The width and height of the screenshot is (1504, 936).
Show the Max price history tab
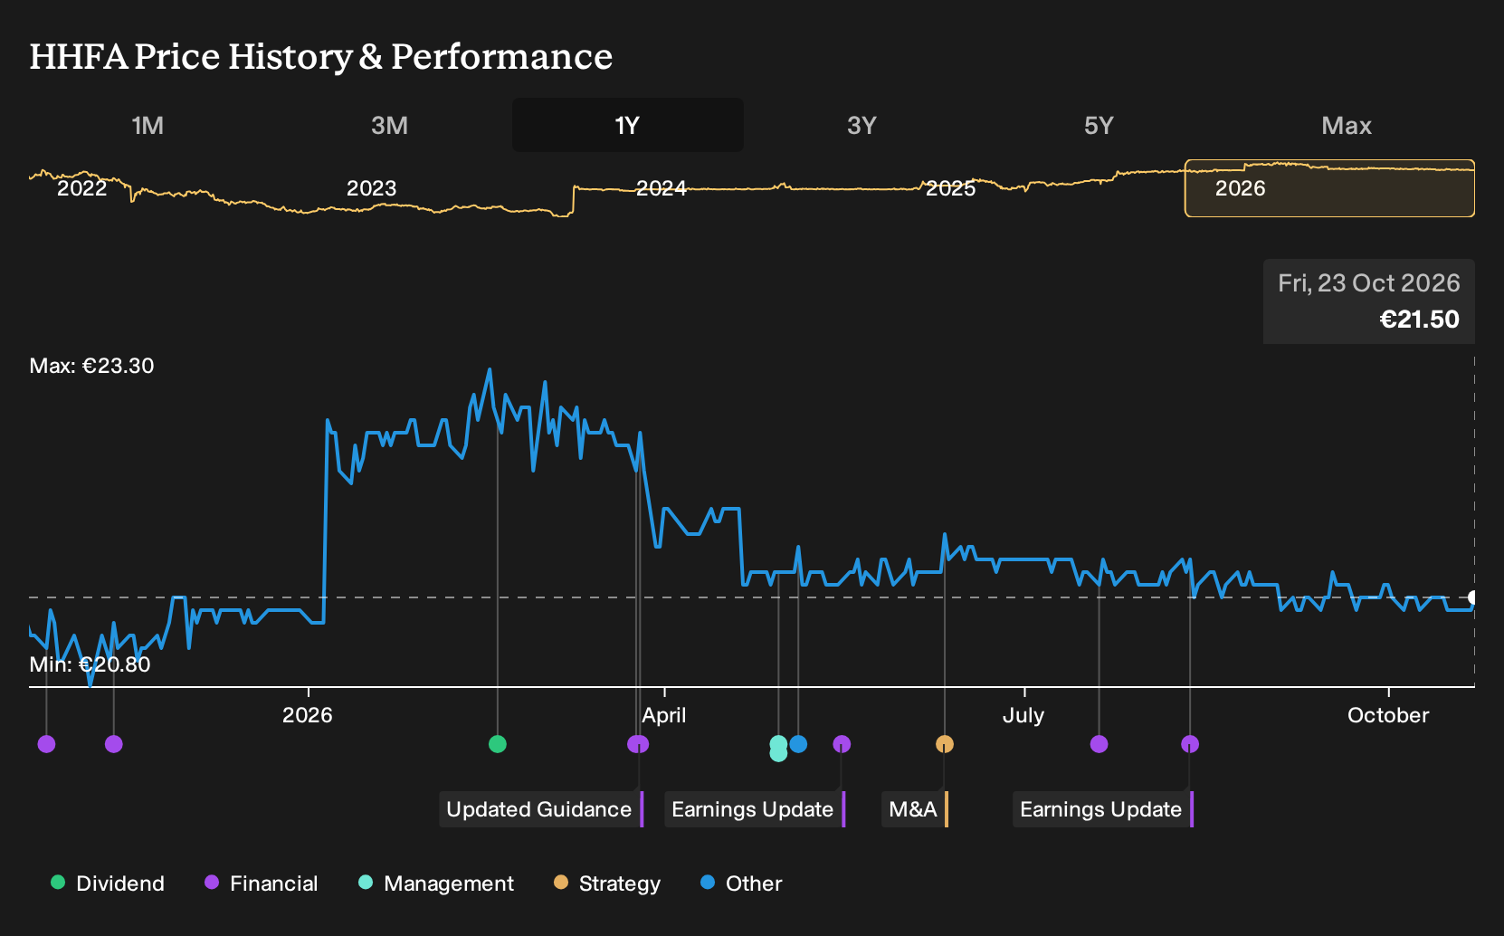pyautogui.click(x=1347, y=125)
